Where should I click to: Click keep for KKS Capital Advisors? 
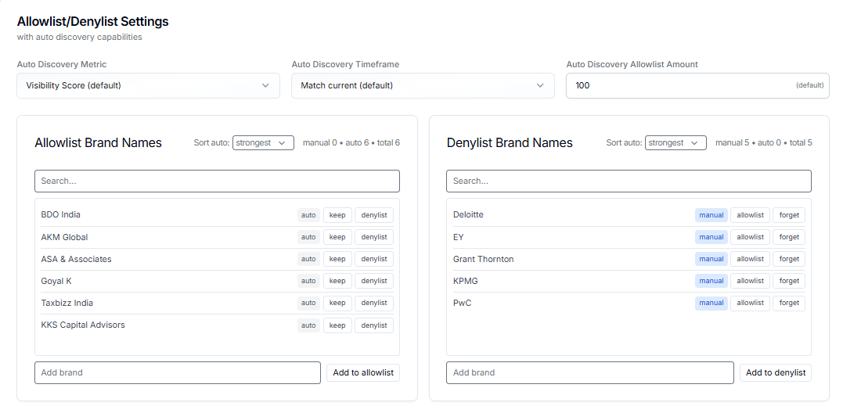(337, 325)
